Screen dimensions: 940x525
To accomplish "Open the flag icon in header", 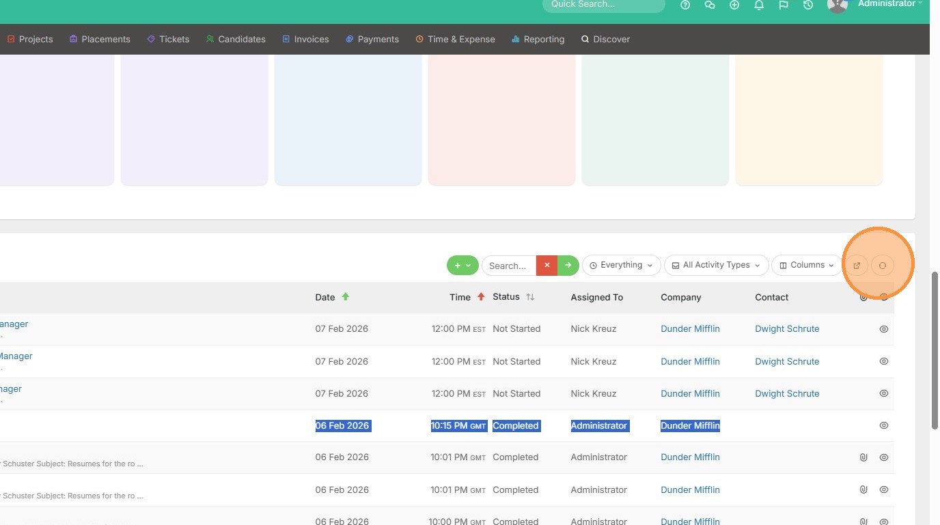I will click(784, 5).
